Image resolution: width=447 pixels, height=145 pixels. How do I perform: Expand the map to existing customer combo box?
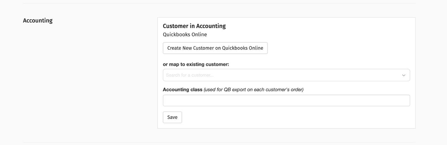click(286, 75)
